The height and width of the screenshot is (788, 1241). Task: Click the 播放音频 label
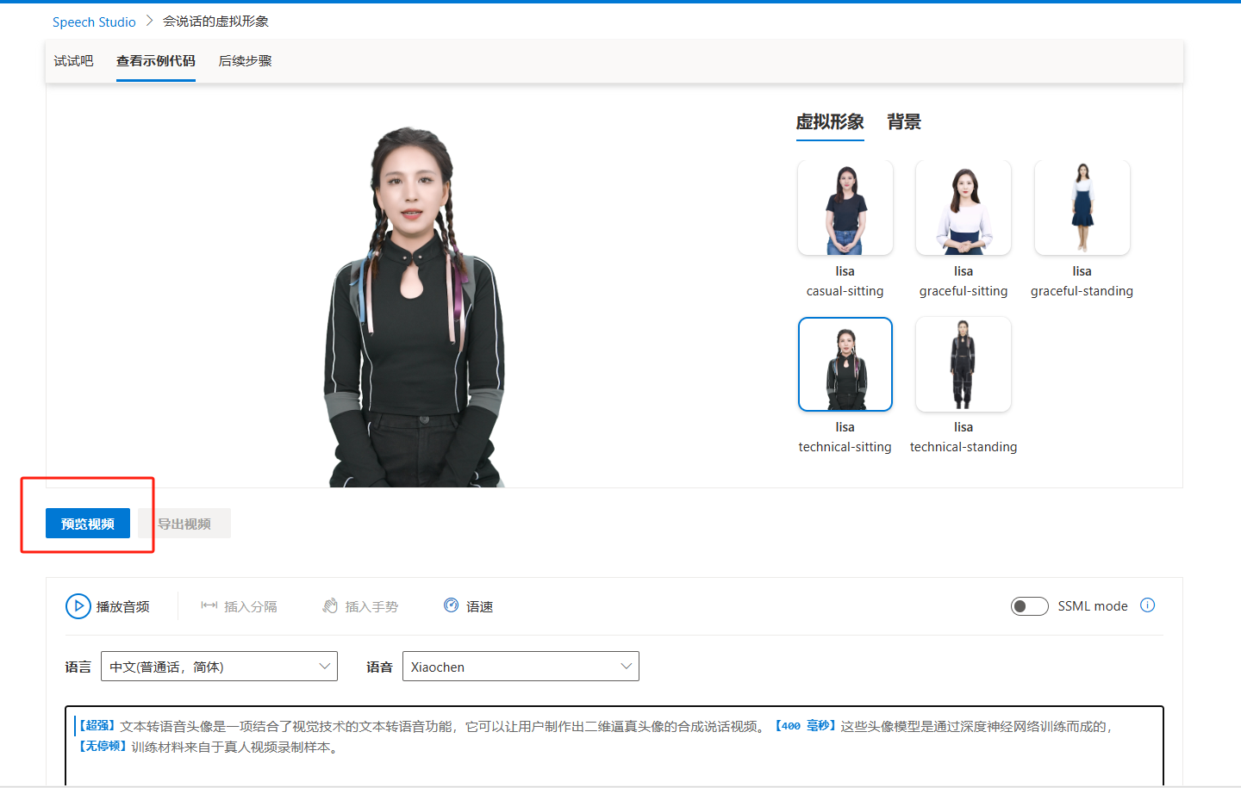[122, 607]
